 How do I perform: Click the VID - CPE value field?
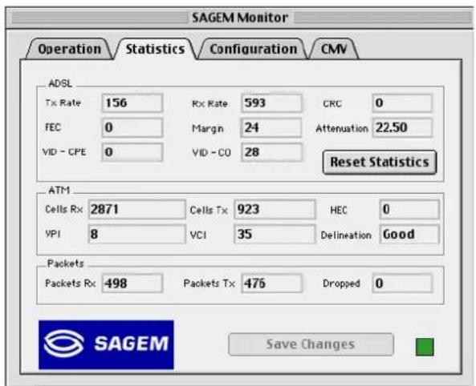click(132, 152)
